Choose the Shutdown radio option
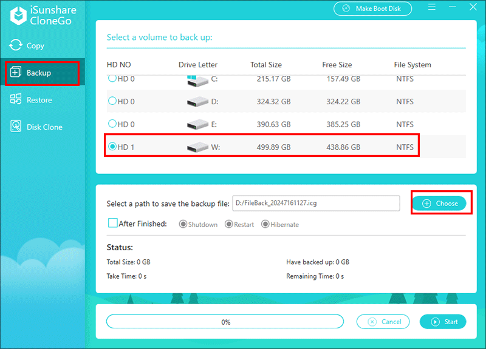Viewport: 486px width, 349px height. 183,224
